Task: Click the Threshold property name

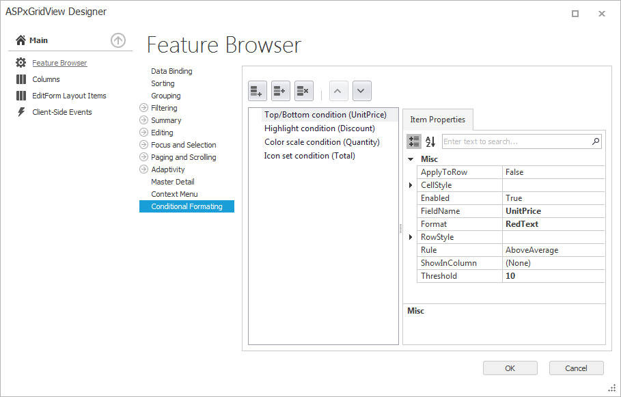Action: coord(439,276)
